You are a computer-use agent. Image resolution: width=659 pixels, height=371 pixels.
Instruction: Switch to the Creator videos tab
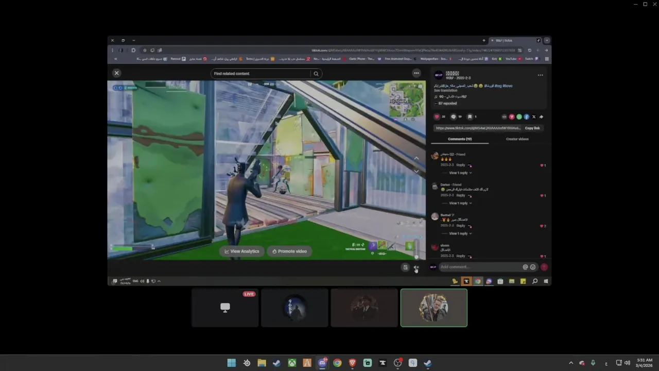tap(517, 139)
